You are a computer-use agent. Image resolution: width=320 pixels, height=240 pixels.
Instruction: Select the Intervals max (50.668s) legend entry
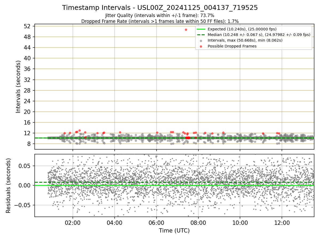(x=245, y=40)
